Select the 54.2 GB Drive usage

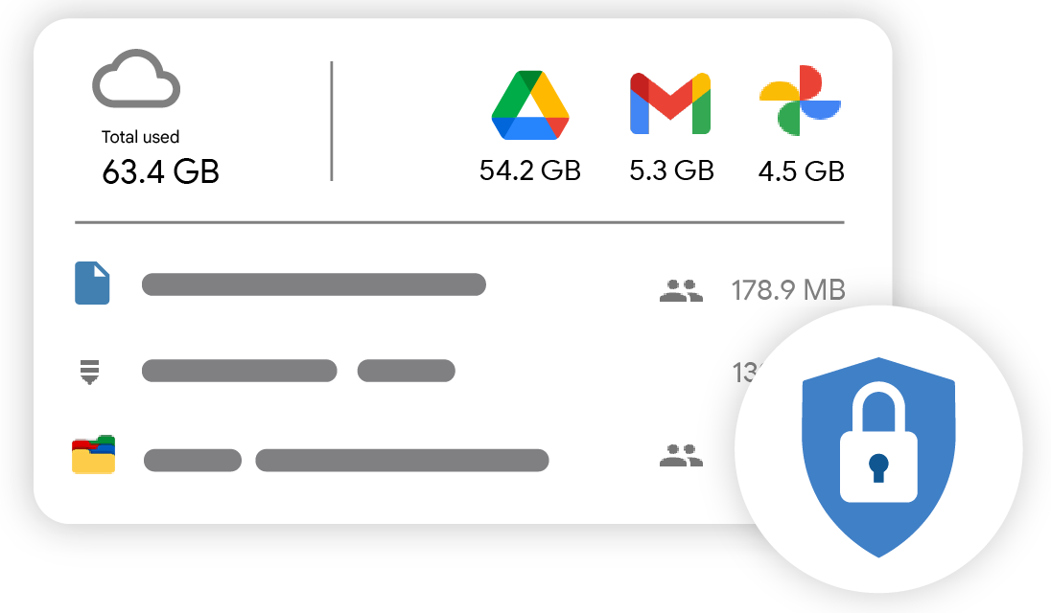[530, 170]
